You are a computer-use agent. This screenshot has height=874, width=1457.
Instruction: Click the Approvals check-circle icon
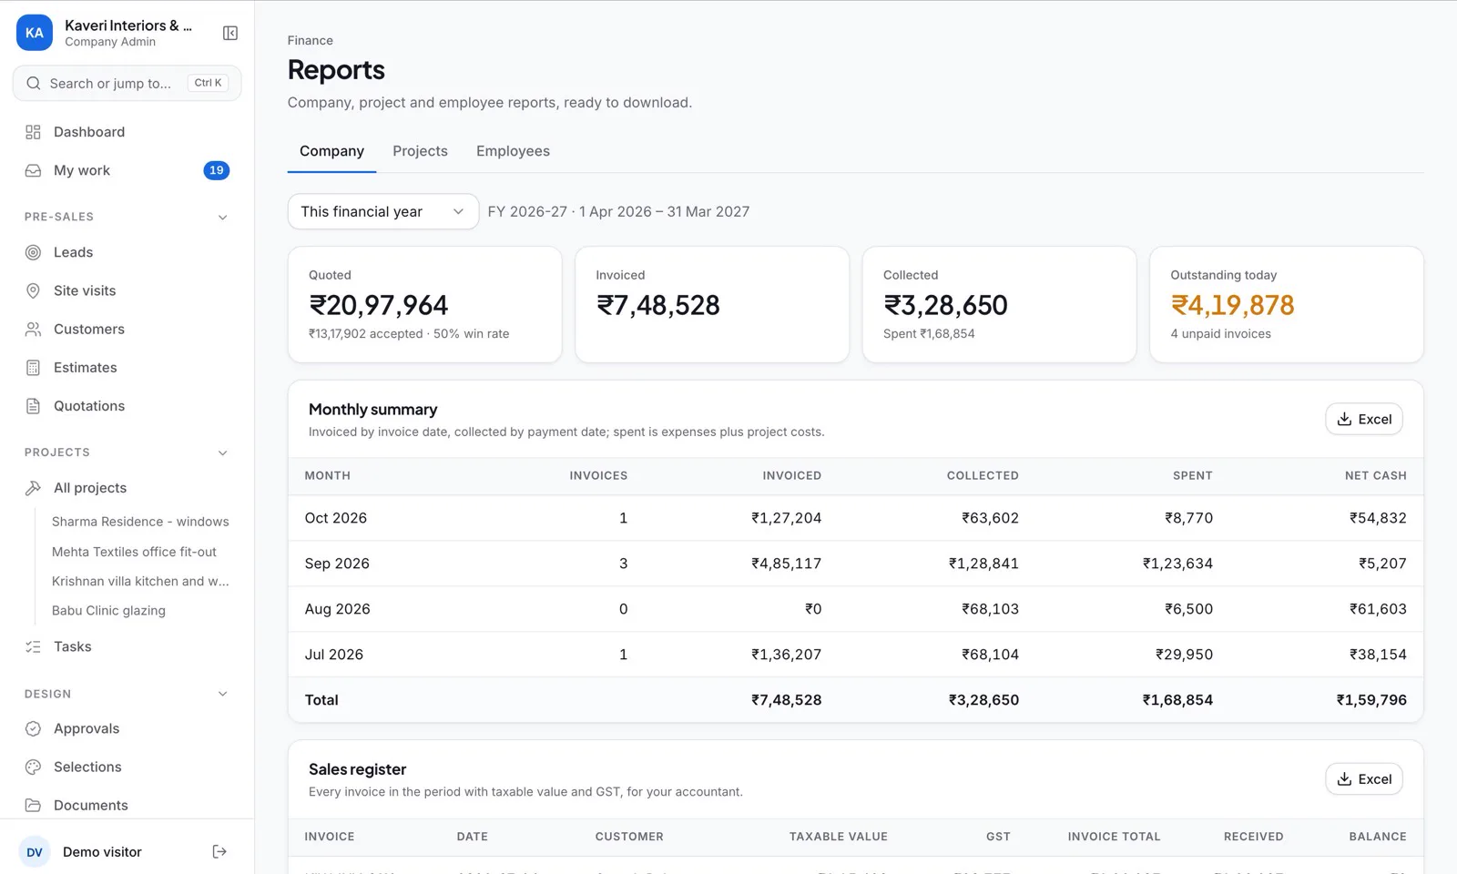(x=34, y=728)
